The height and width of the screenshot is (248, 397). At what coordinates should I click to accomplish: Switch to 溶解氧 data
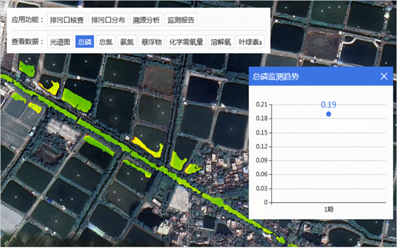tap(221, 42)
